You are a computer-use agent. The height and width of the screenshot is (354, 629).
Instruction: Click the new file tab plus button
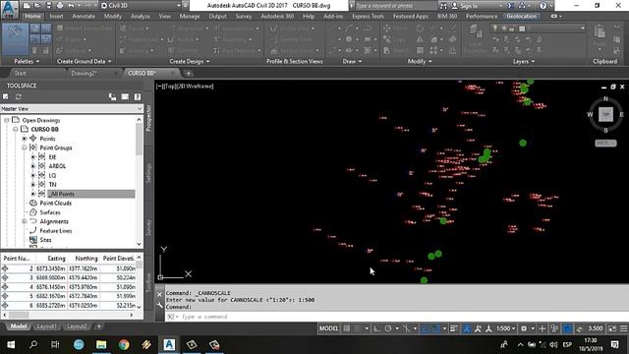[188, 73]
